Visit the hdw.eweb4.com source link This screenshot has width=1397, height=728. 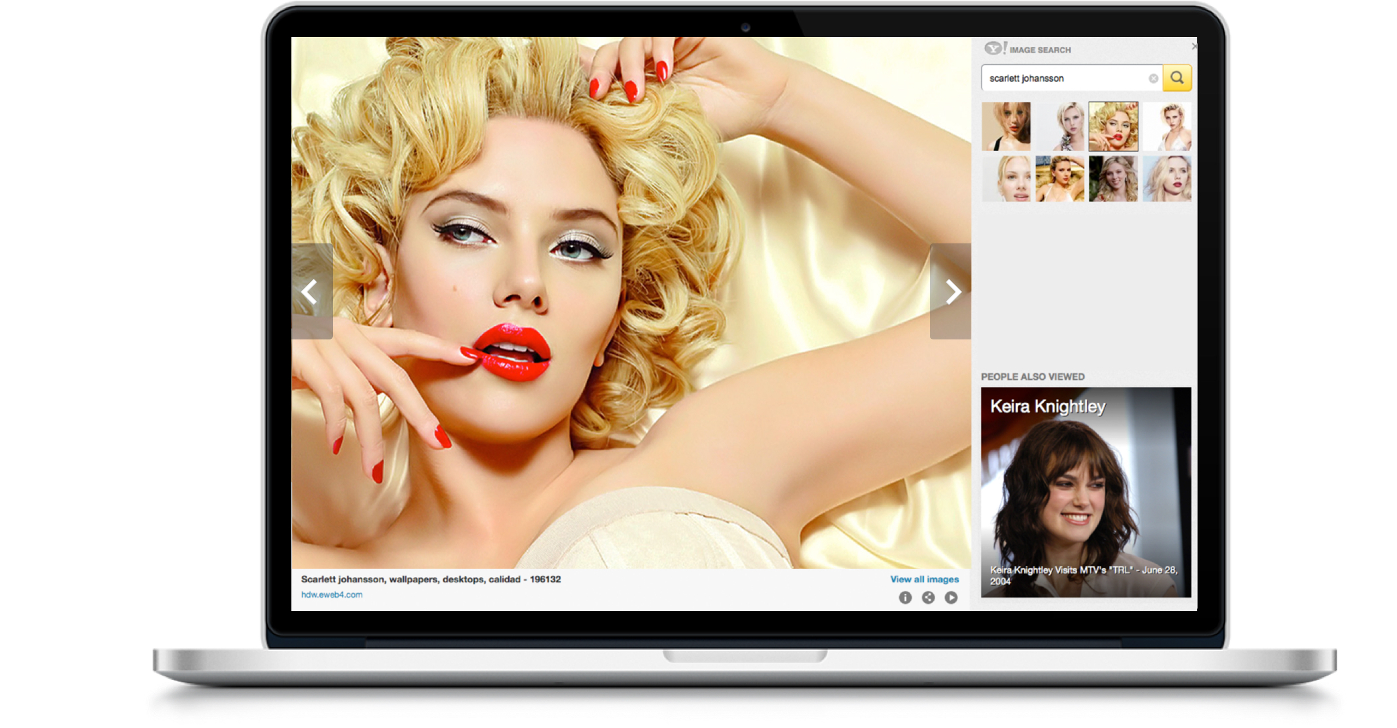(x=331, y=594)
